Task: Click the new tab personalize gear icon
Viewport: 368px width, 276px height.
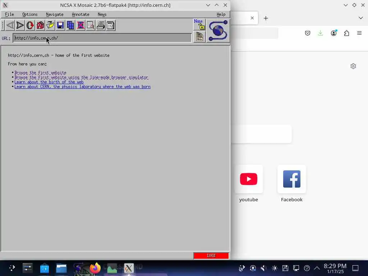Action: tap(353, 66)
